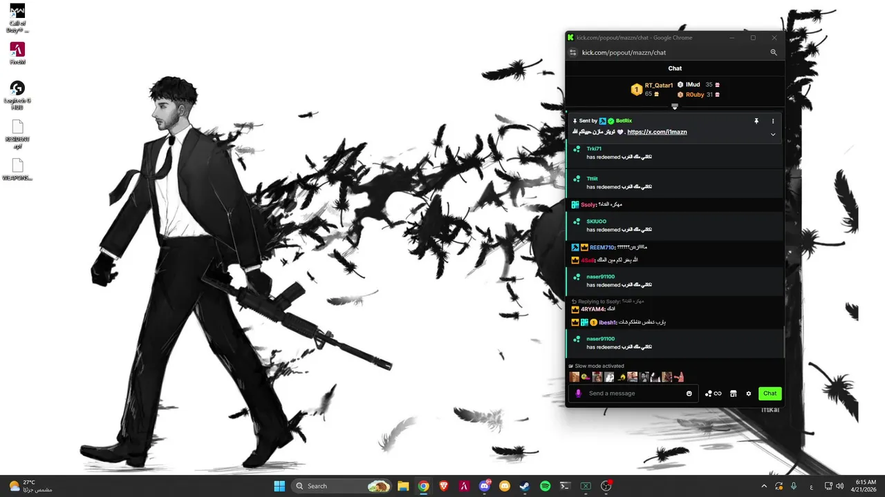This screenshot has width=885, height=497.
Task: Click the Slow mode activated notice
Action: click(597, 366)
